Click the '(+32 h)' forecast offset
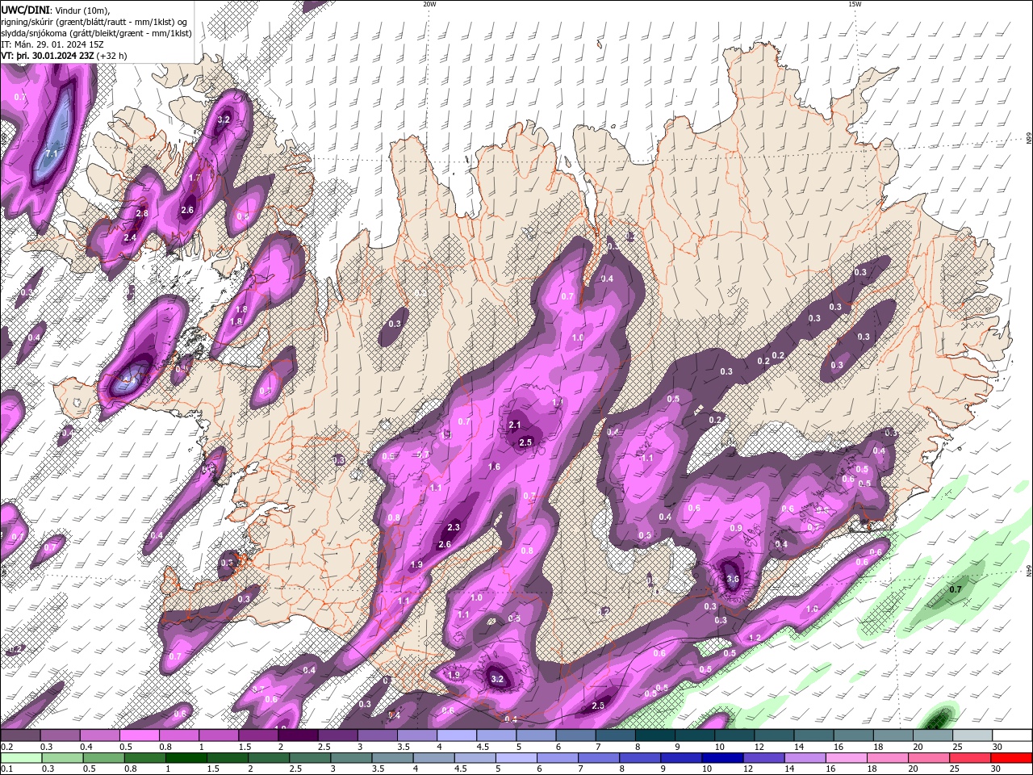 pos(111,56)
